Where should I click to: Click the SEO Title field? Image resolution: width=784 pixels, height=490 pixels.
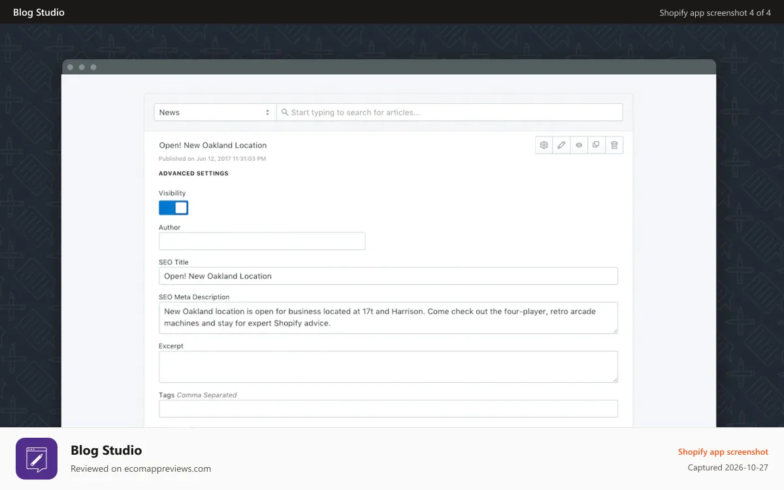pos(388,276)
